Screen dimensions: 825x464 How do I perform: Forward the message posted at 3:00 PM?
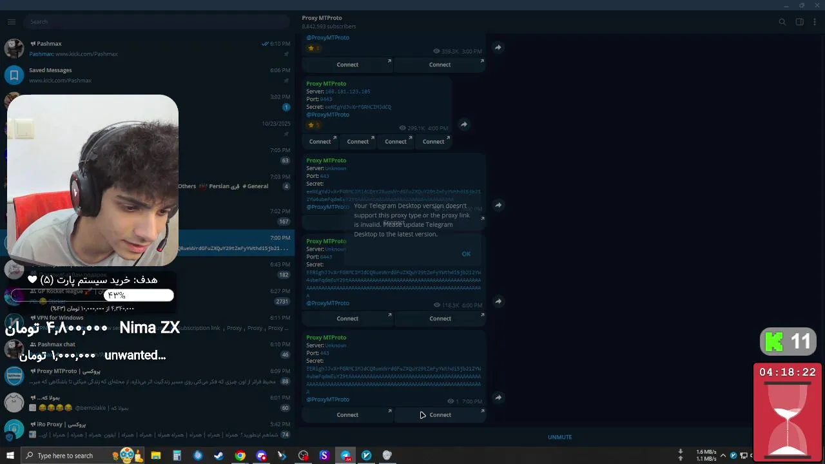(x=498, y=47)
